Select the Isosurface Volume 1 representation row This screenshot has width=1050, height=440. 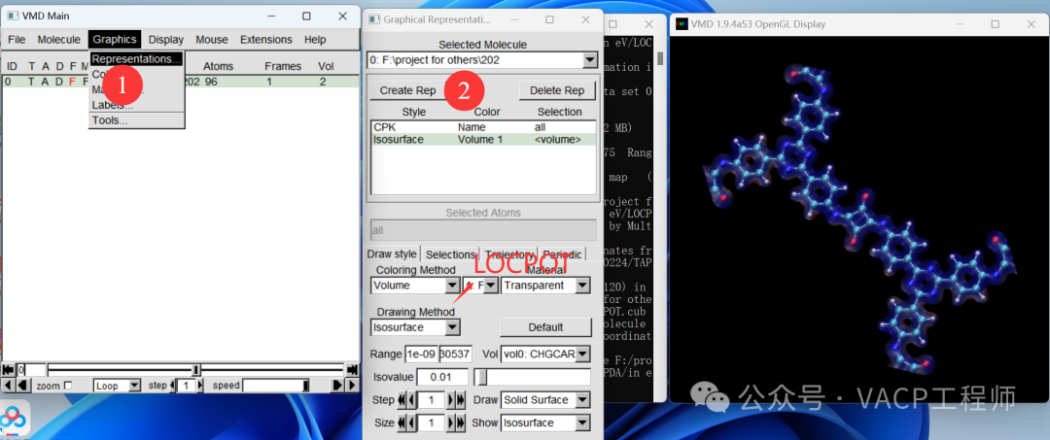pos(483,140)
